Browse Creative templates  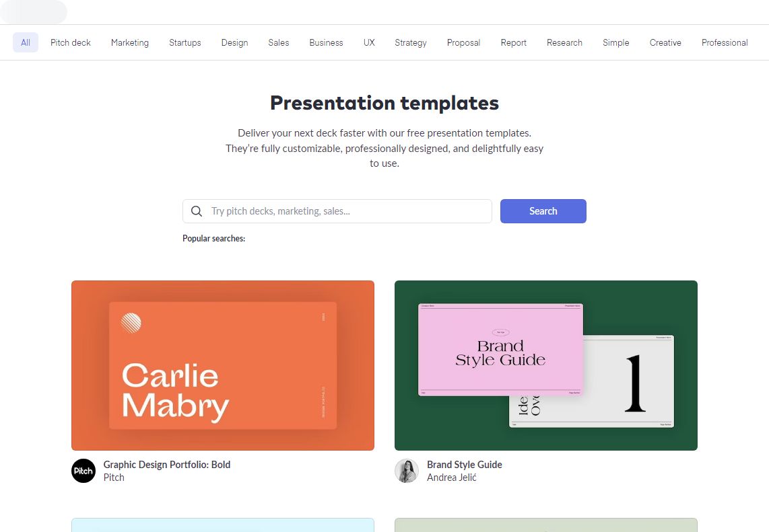pos(665,42)
